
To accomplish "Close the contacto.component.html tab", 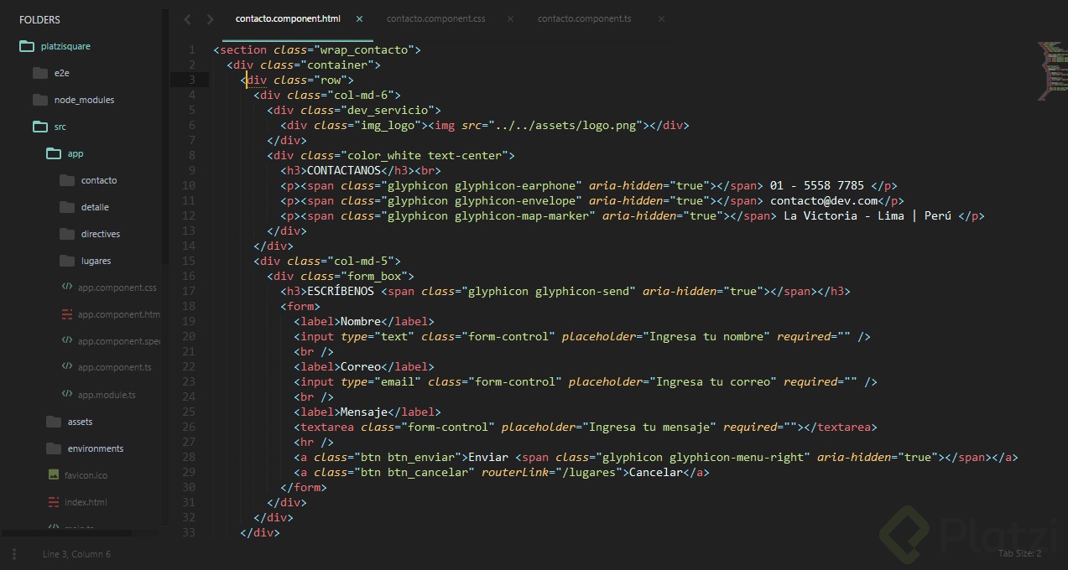I will click(359, 18).
